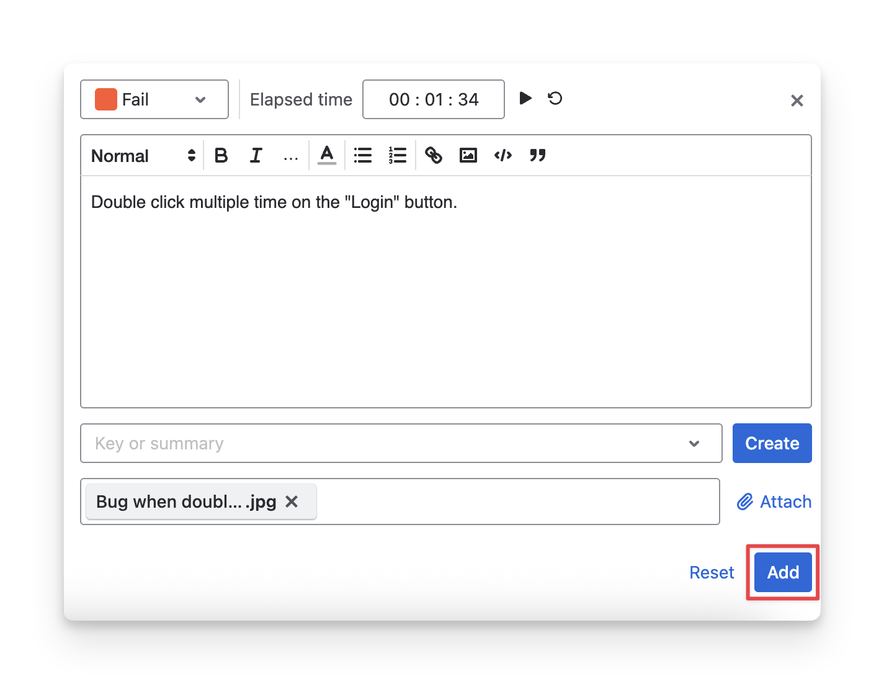Open more formatting options ellipsis
Viewport: 884px width, 684px height.
coord(290,157)
